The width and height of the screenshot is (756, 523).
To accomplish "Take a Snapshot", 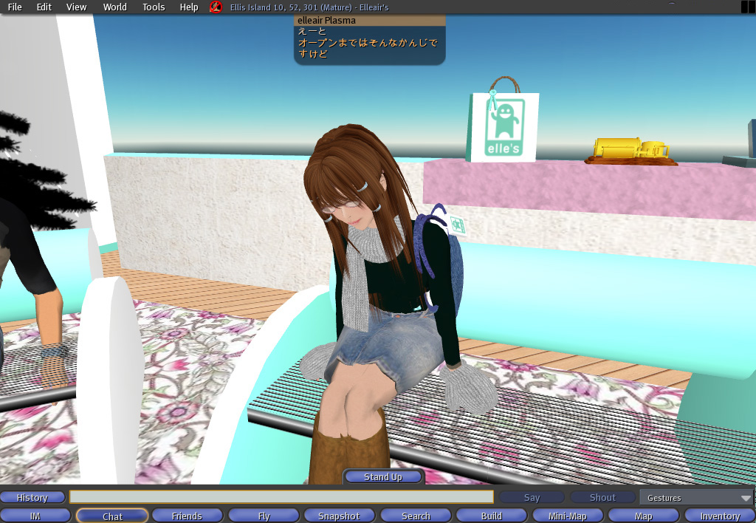I will coord(340,516).
